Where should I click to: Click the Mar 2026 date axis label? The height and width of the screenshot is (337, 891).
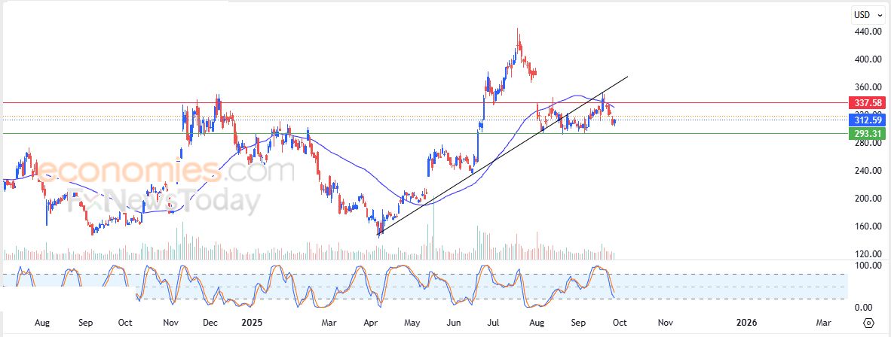[823, 323]
